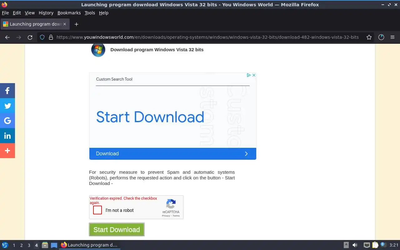Open the Bookmarks menu
Image resolution: width=400 pixels, height=250 pixels.
[69, 13]
